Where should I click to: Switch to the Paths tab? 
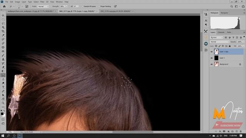(229, 32)
